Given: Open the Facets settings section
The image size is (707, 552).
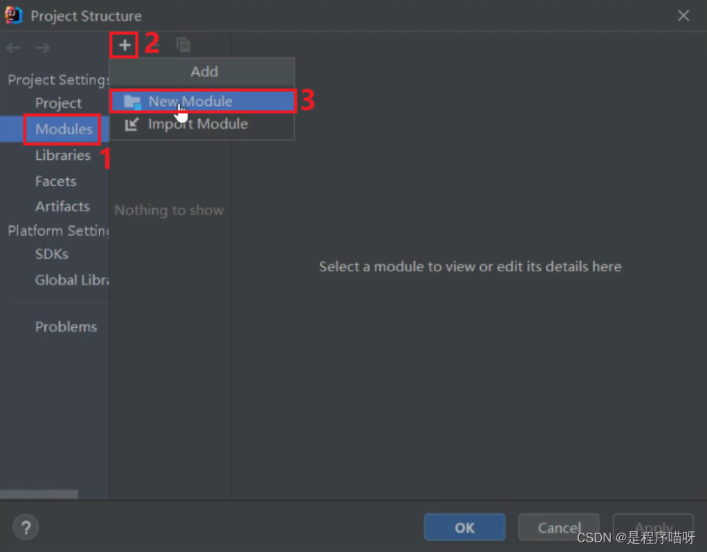Looking at the screenshot, I should tap(55, 181).
